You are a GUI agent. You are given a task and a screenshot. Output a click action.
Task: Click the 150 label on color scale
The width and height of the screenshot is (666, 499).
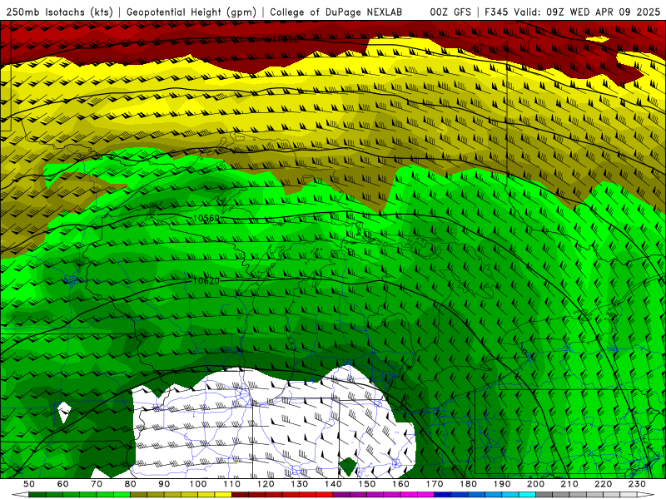pyautogui.click(x=366, y=484)
